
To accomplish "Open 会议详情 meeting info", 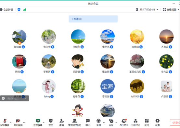I will point(6,10).
